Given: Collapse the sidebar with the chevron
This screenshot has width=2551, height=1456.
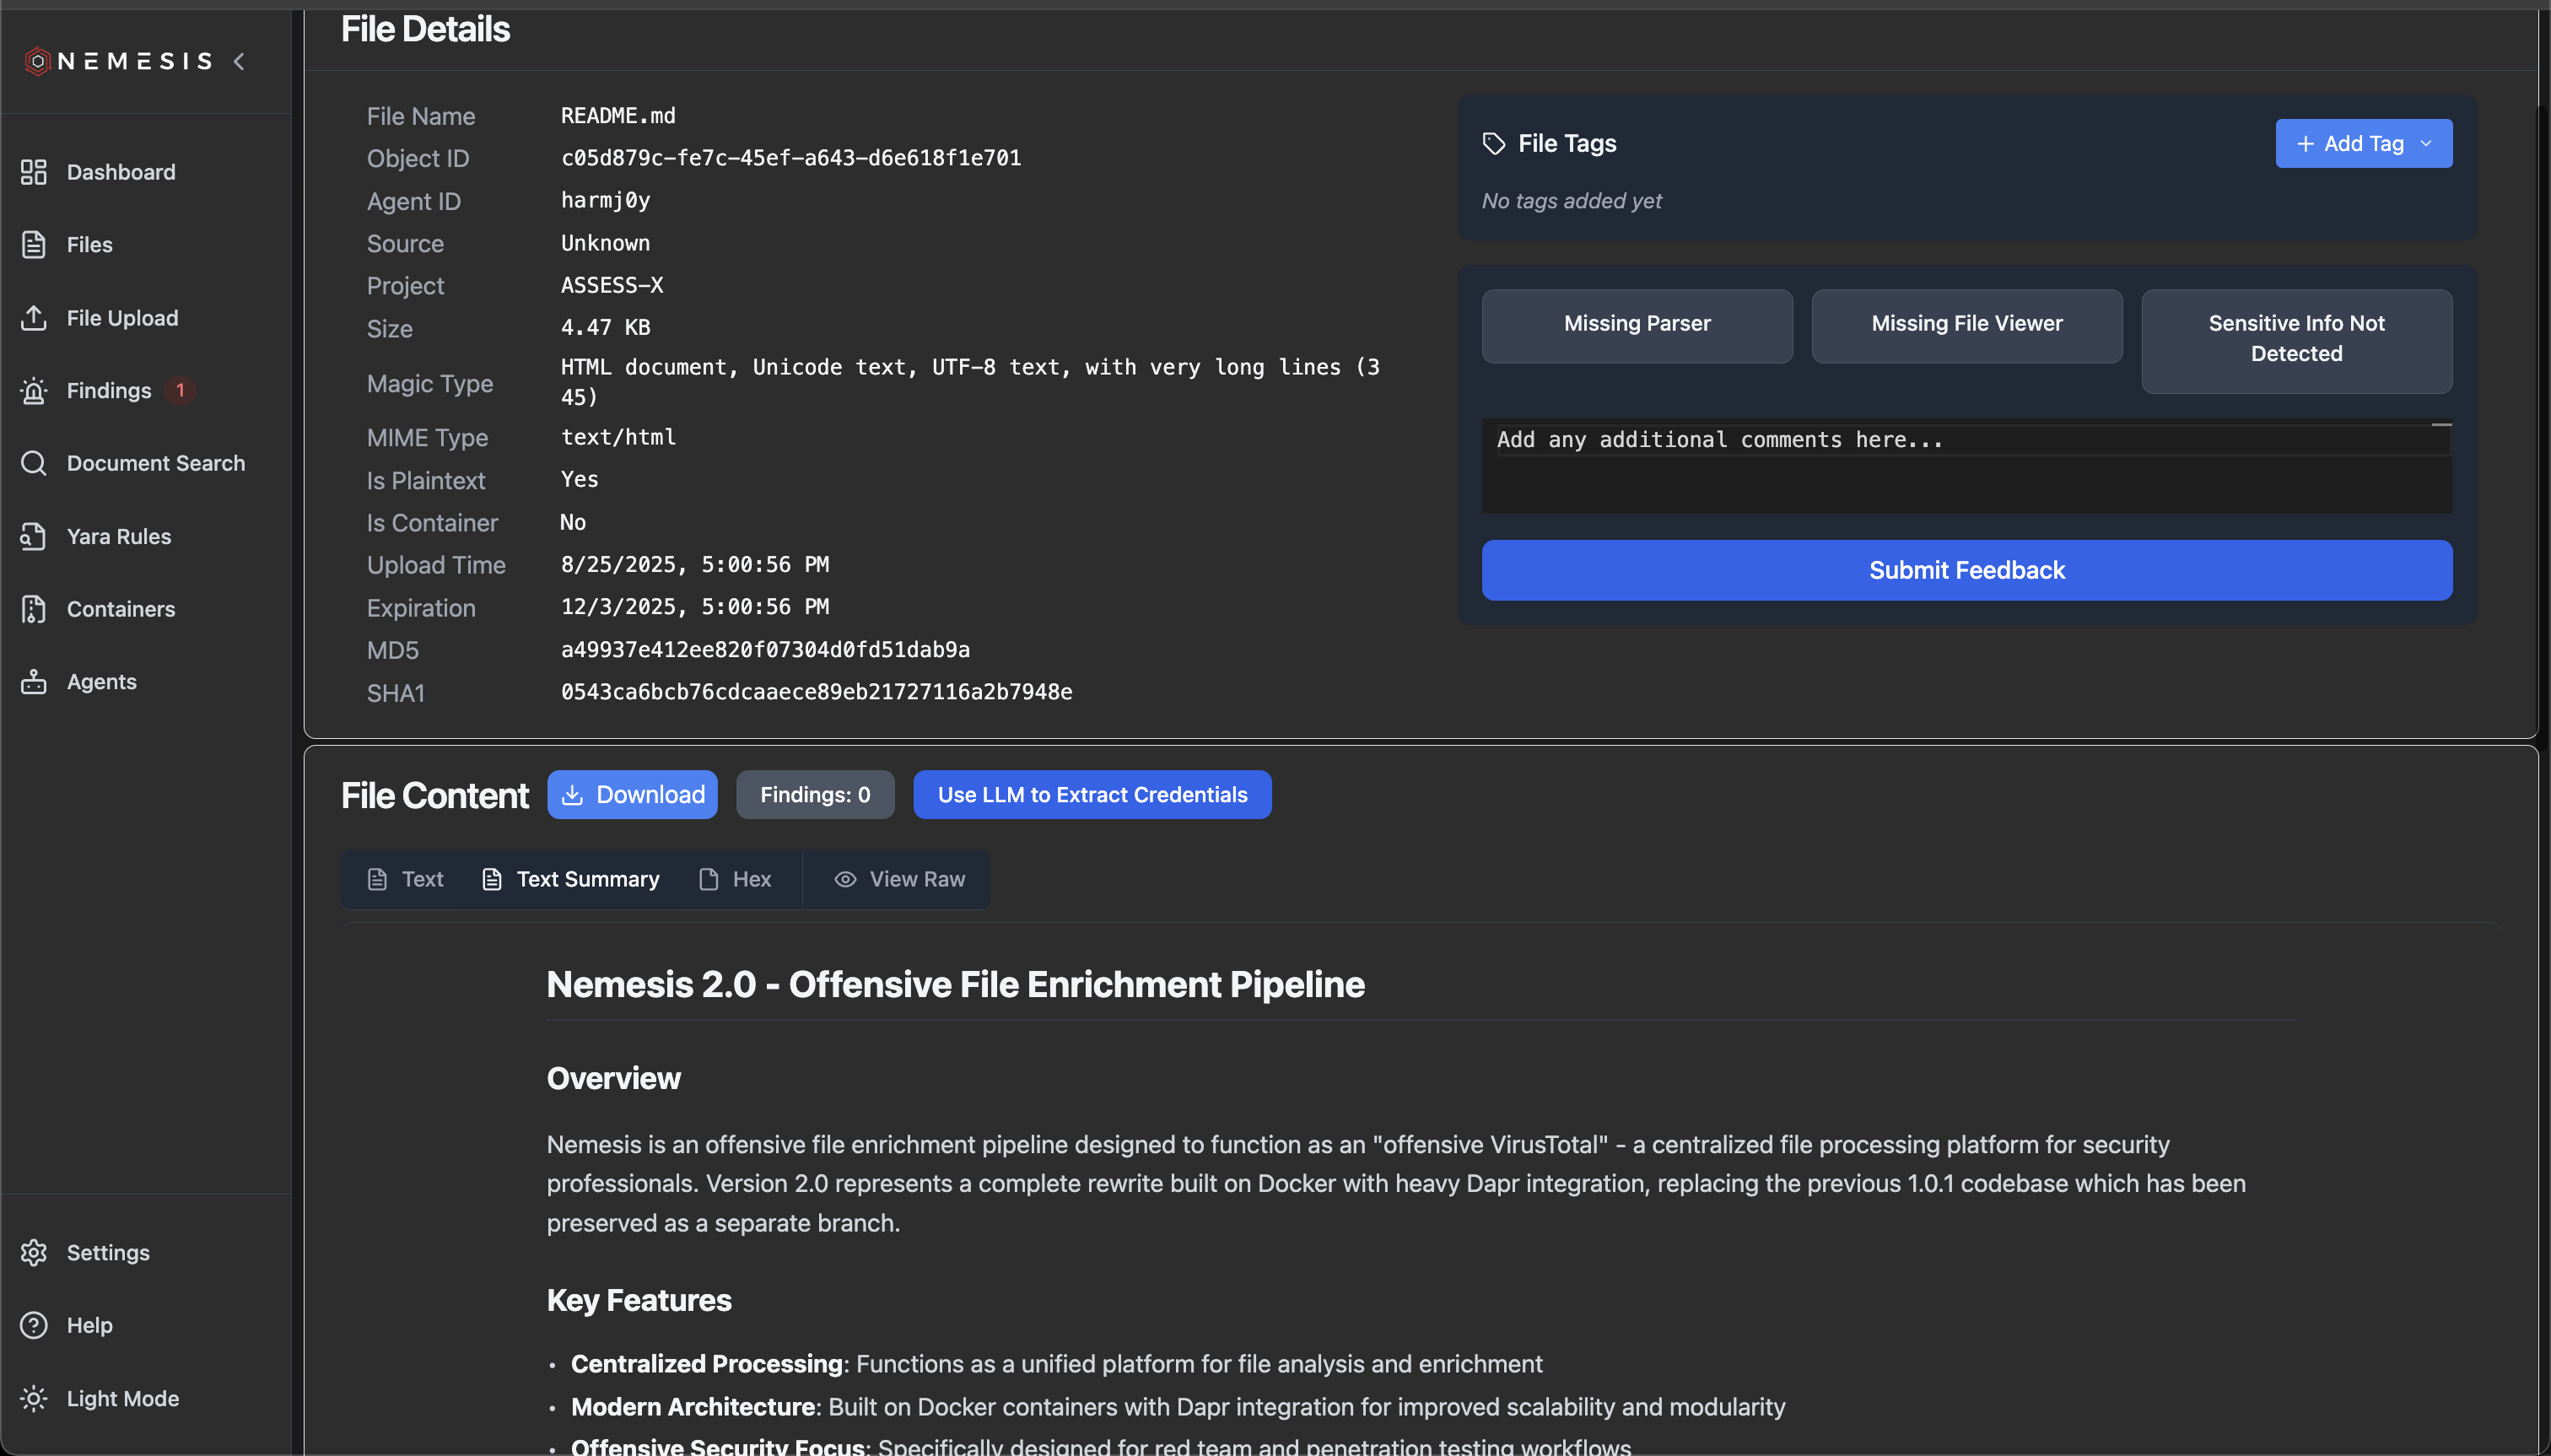Looking at the screenshot, I should pos(240,62).
